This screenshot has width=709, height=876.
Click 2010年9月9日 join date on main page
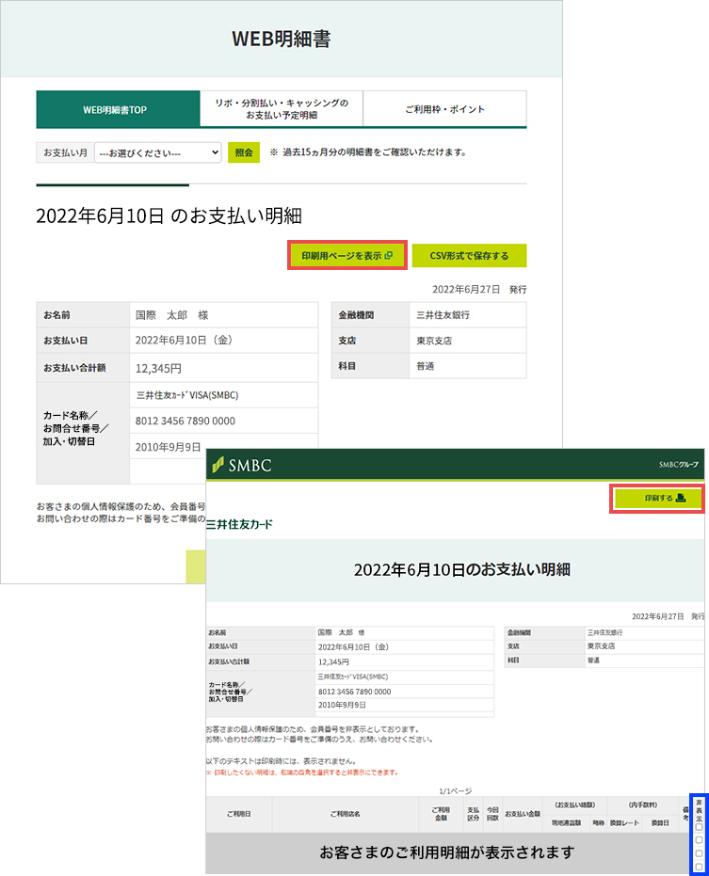pos(168,447)
